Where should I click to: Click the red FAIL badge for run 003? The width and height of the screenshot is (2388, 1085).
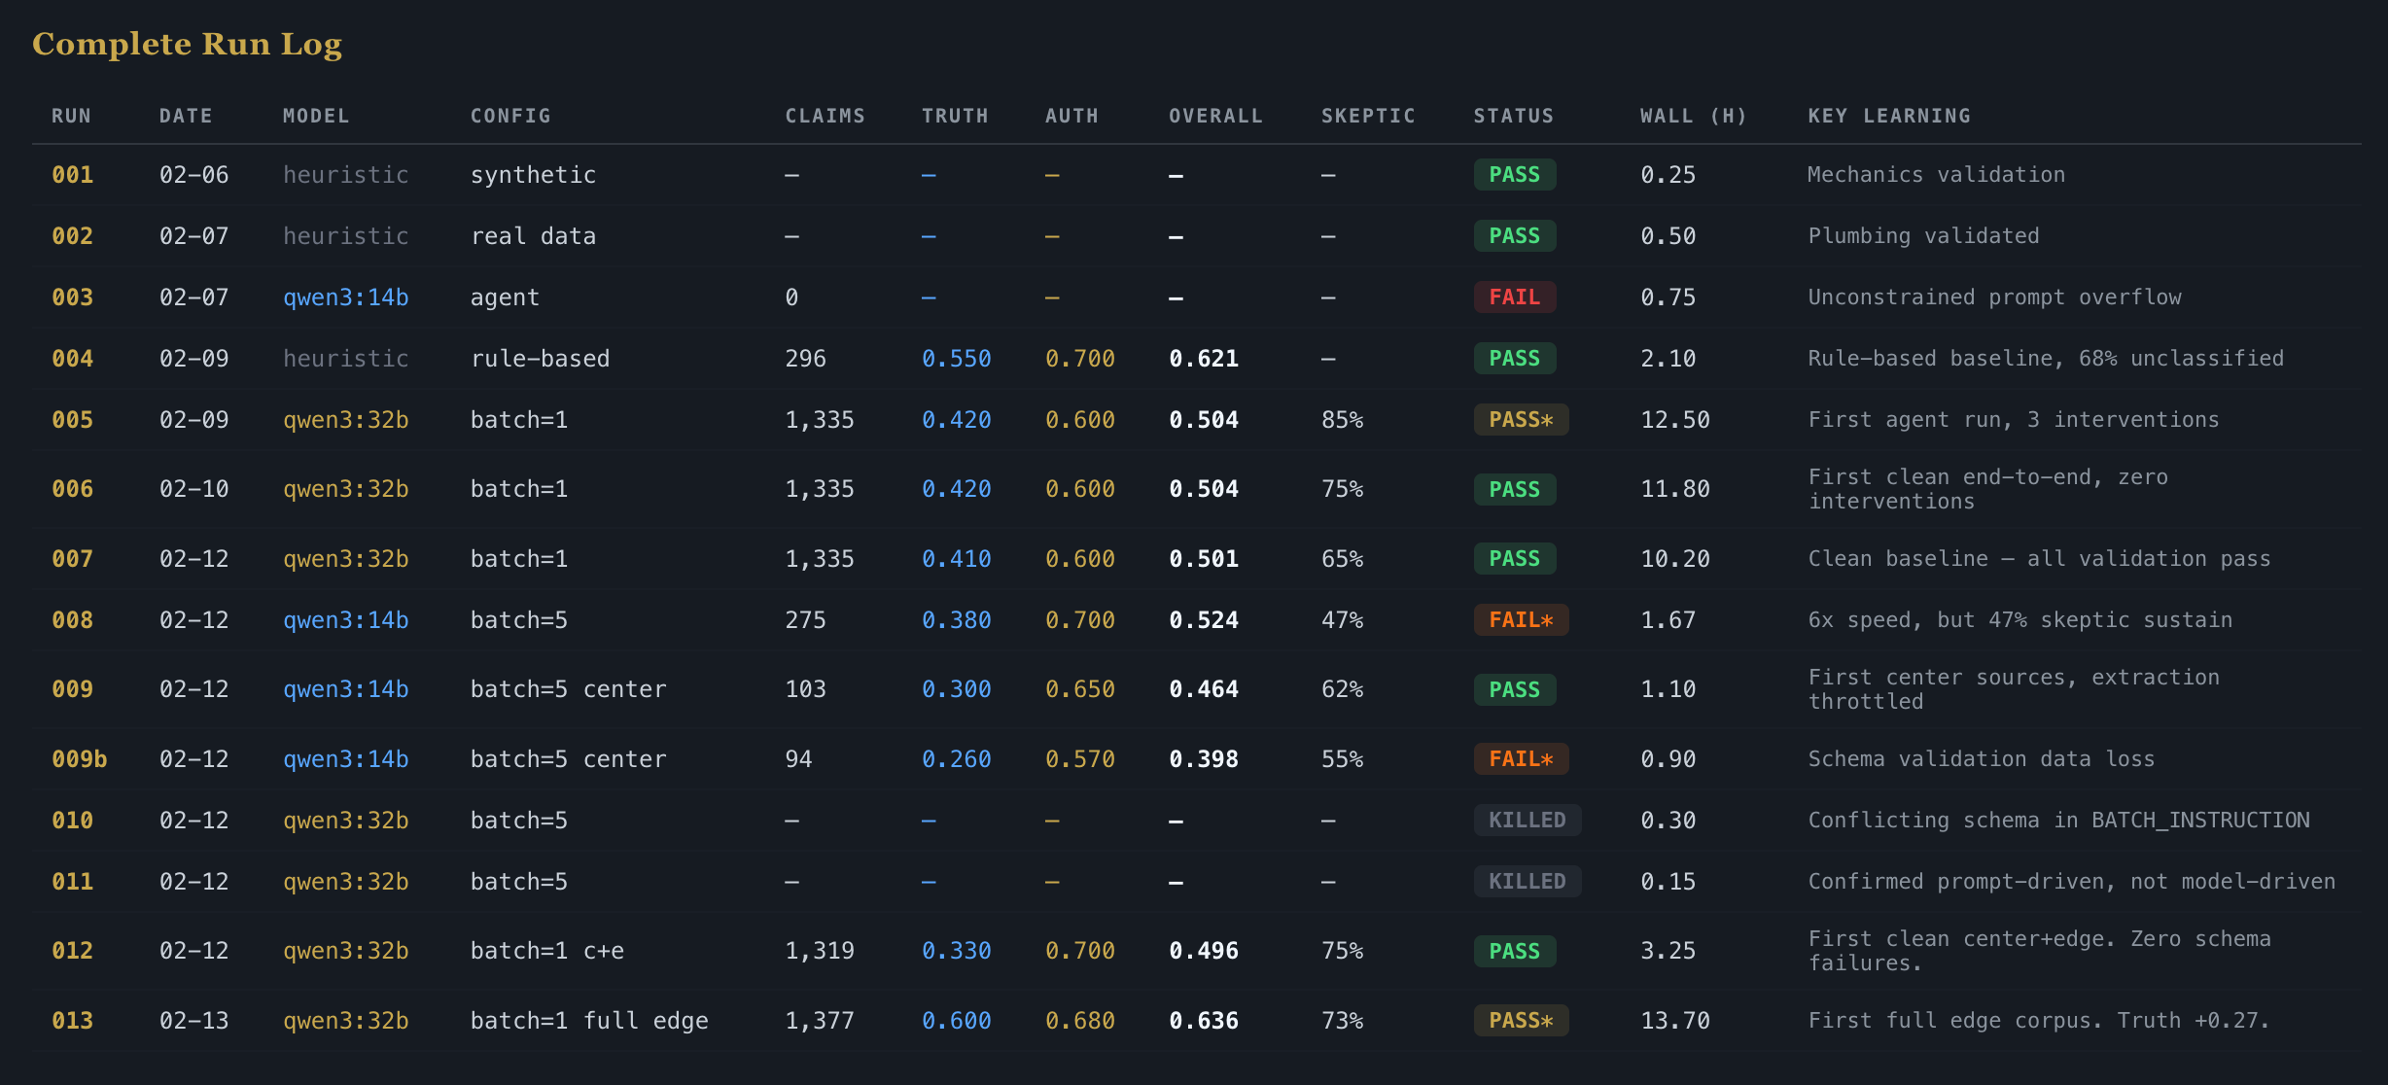click(1514, 297)
